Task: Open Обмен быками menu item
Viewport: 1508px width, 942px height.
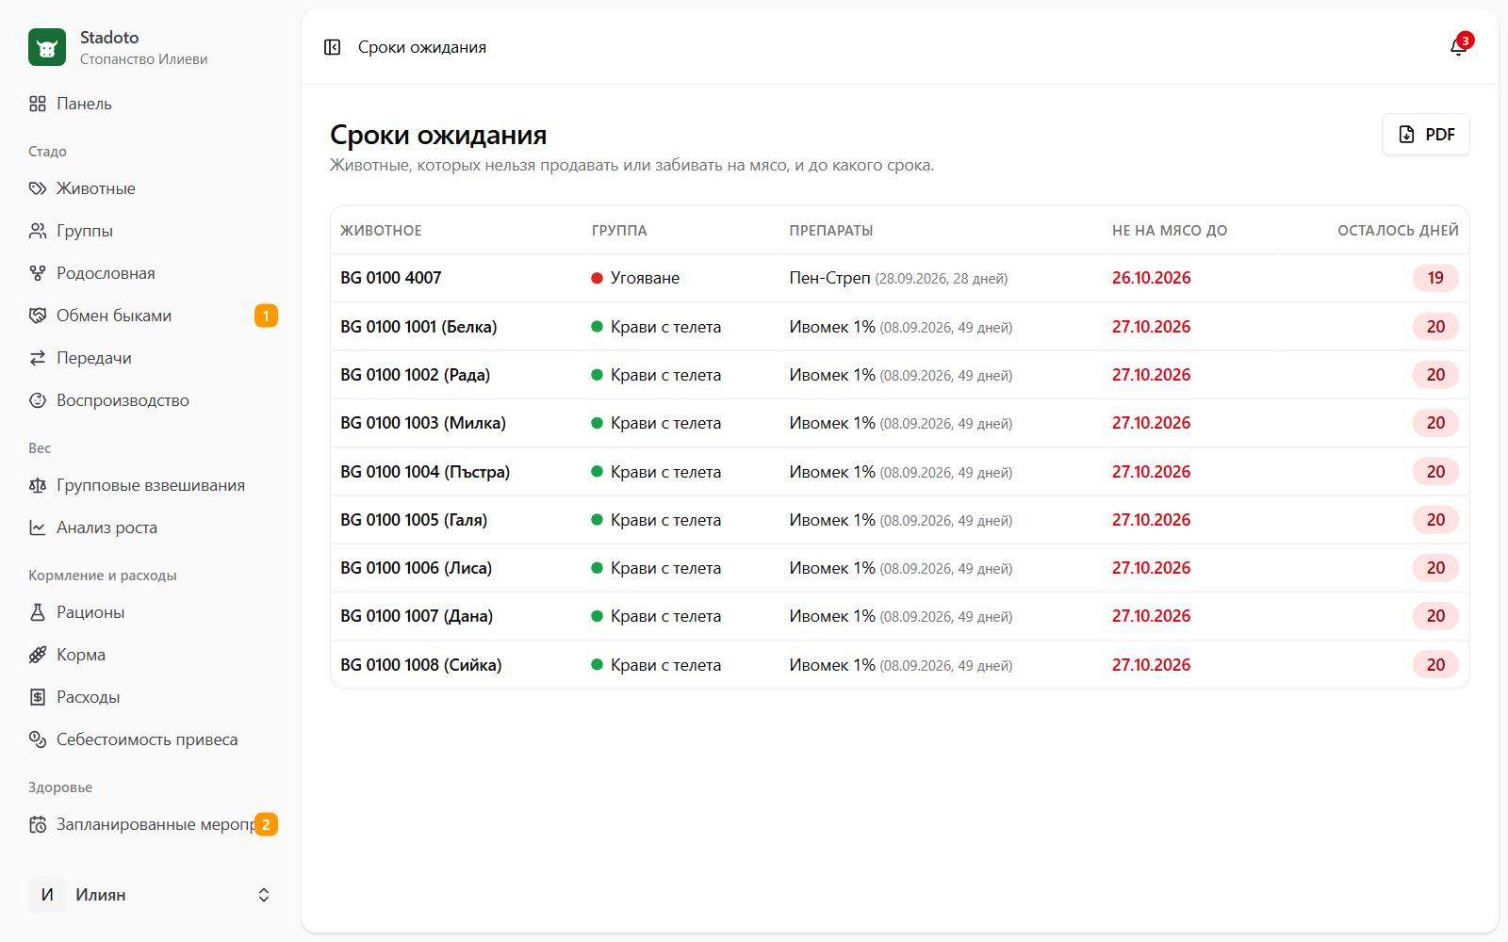Action: click(x=151, y=316)
